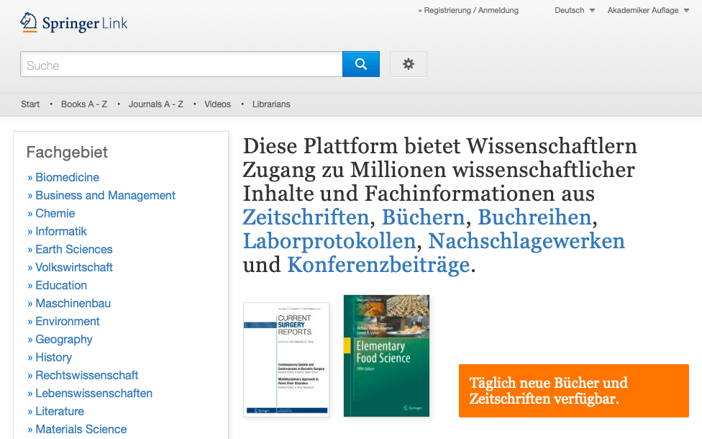Follow the Zeitschriften link in headline
Viewport: 702px width, 439px height.
coord(306,217)
